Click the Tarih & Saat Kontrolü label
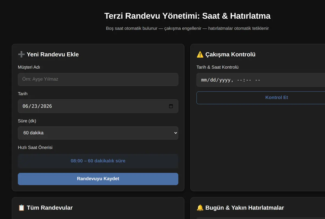325x219 pixels. click(x=217, y=67)
